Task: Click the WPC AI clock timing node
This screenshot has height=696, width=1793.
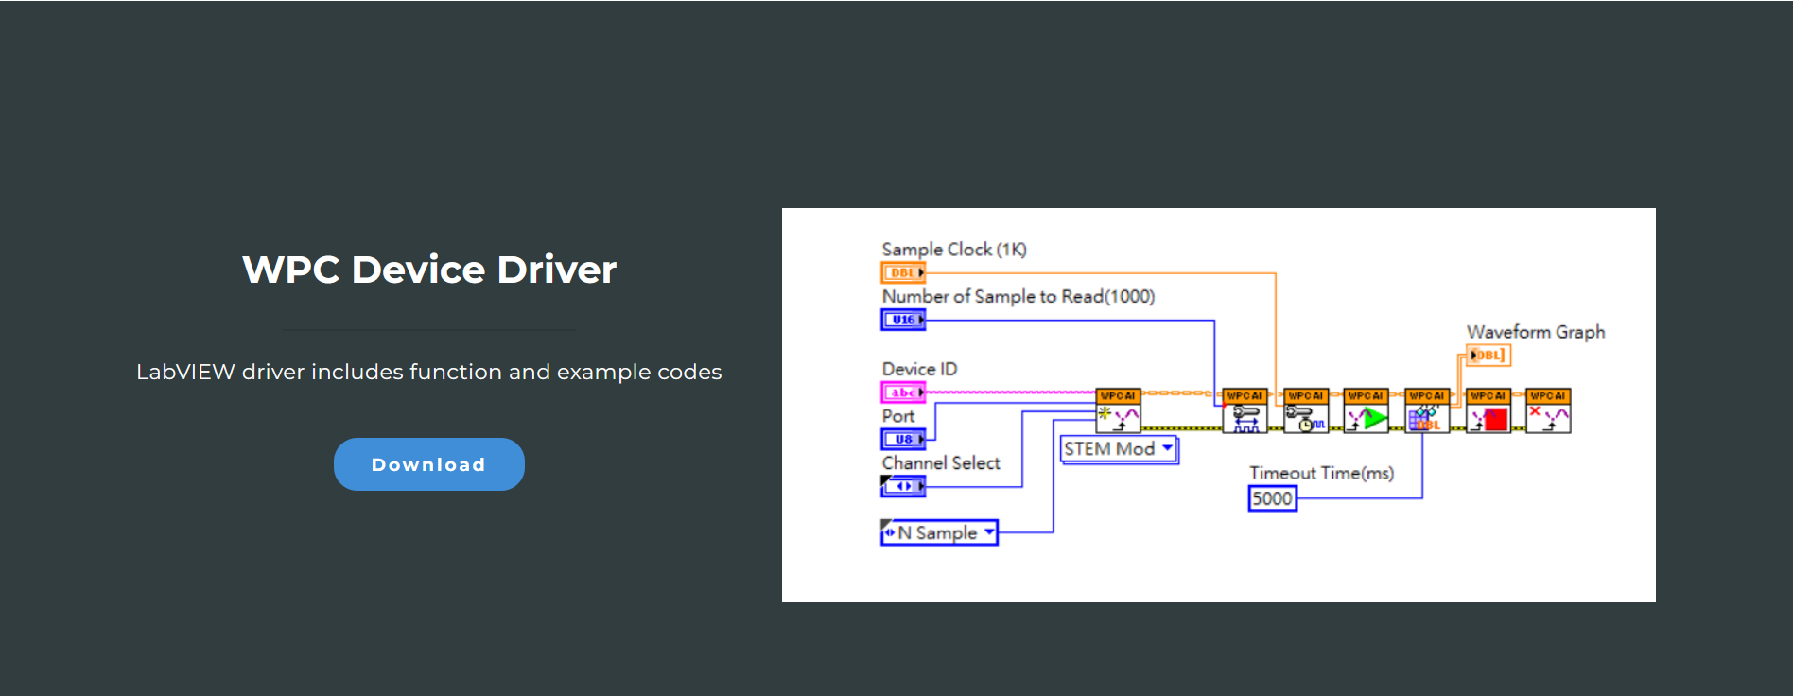Action: click(1306, 411)
